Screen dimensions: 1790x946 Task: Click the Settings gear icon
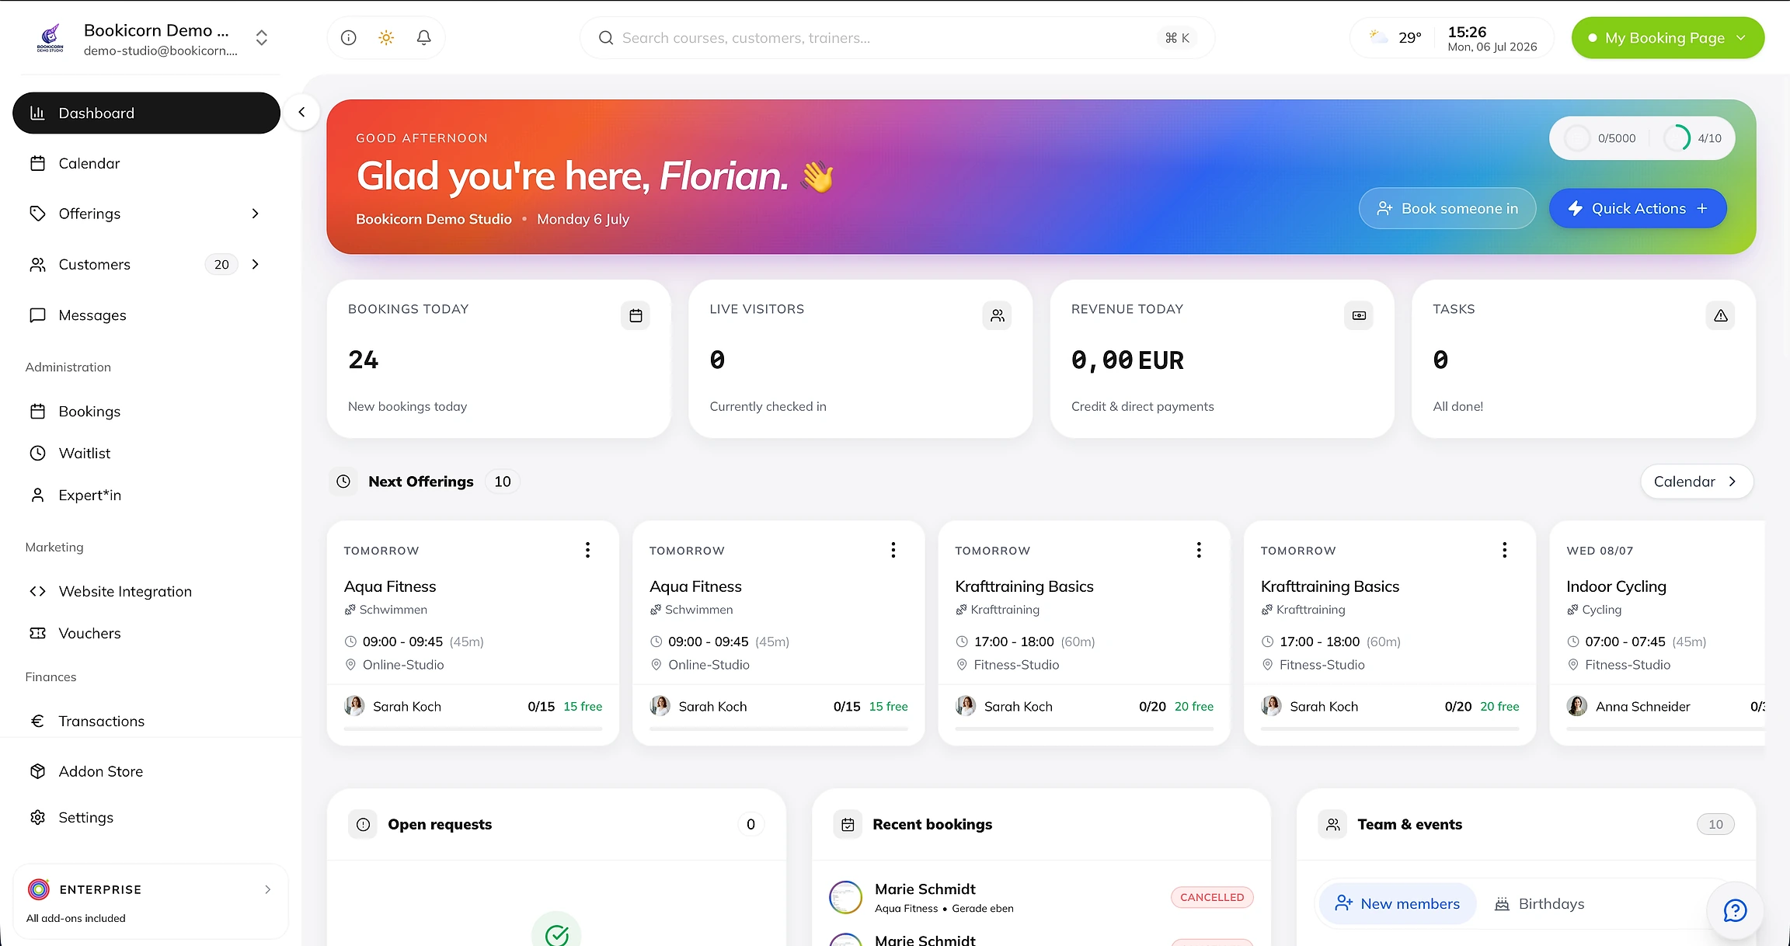[x=37, y=817]
